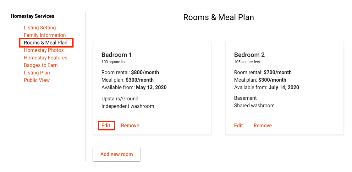Show the Public View of listing

pyautogui.click(x=37, y=80)
